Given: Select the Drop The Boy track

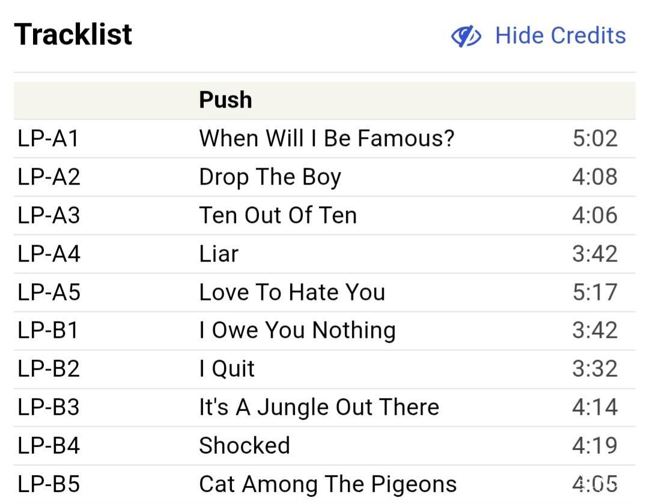Looking at the screenshot, I should coord(270,177).
